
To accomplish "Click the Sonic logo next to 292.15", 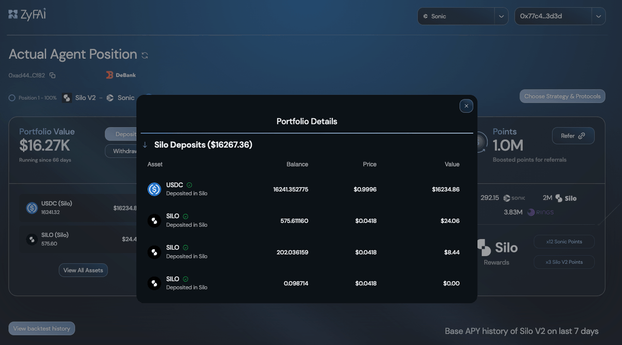I will (x=514, y=198).
